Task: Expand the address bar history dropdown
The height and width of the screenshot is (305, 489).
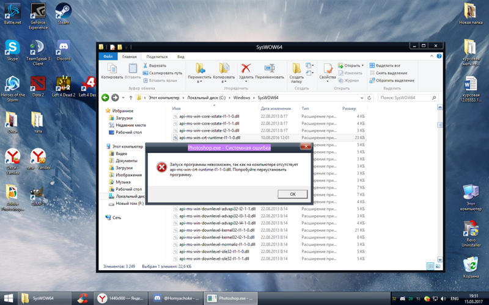Action: (362, 98)
